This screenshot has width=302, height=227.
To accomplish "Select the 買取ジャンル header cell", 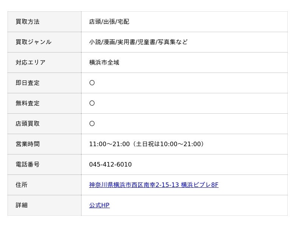I will tap(45, 42).
